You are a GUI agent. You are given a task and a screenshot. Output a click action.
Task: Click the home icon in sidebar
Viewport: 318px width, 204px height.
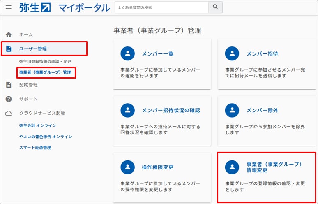pyautogui.click(x=9, y=35)
